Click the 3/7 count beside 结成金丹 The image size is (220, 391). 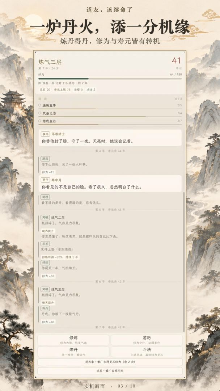tap(179, 121)
